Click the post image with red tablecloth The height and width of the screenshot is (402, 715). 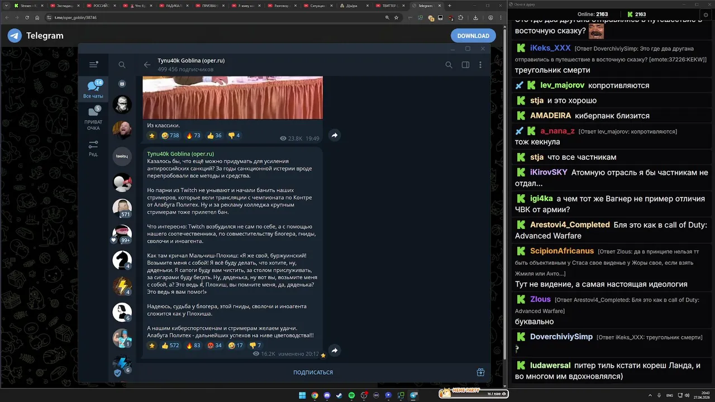click(x=233, y=98)
